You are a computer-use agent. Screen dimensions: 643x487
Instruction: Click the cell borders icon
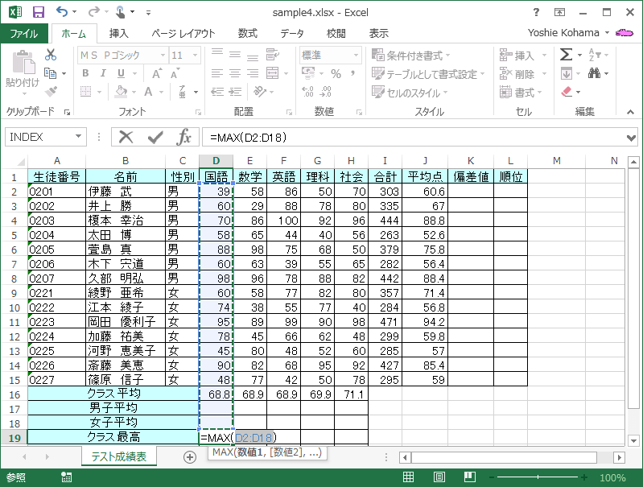[x=85, y=92]
